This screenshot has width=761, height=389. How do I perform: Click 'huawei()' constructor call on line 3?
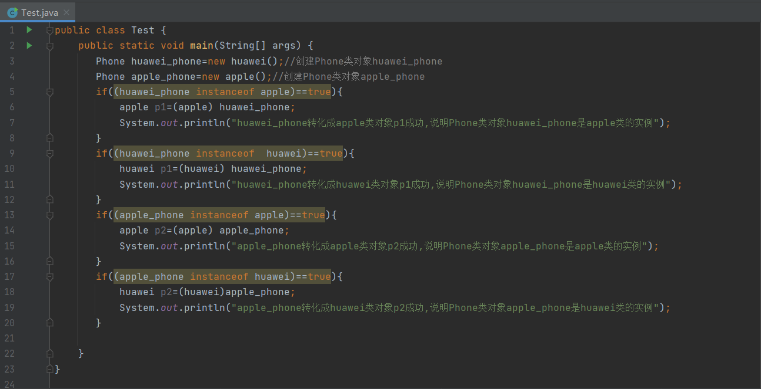(x=254, y=61)
